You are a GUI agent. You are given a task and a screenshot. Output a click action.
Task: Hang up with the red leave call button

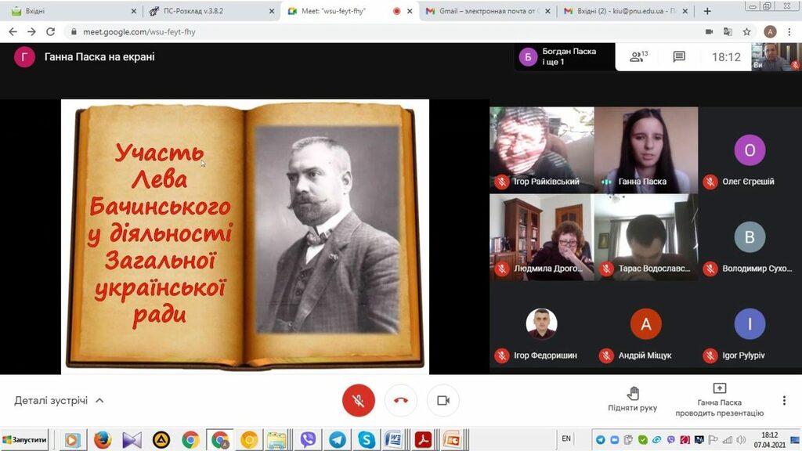[401, 400]
